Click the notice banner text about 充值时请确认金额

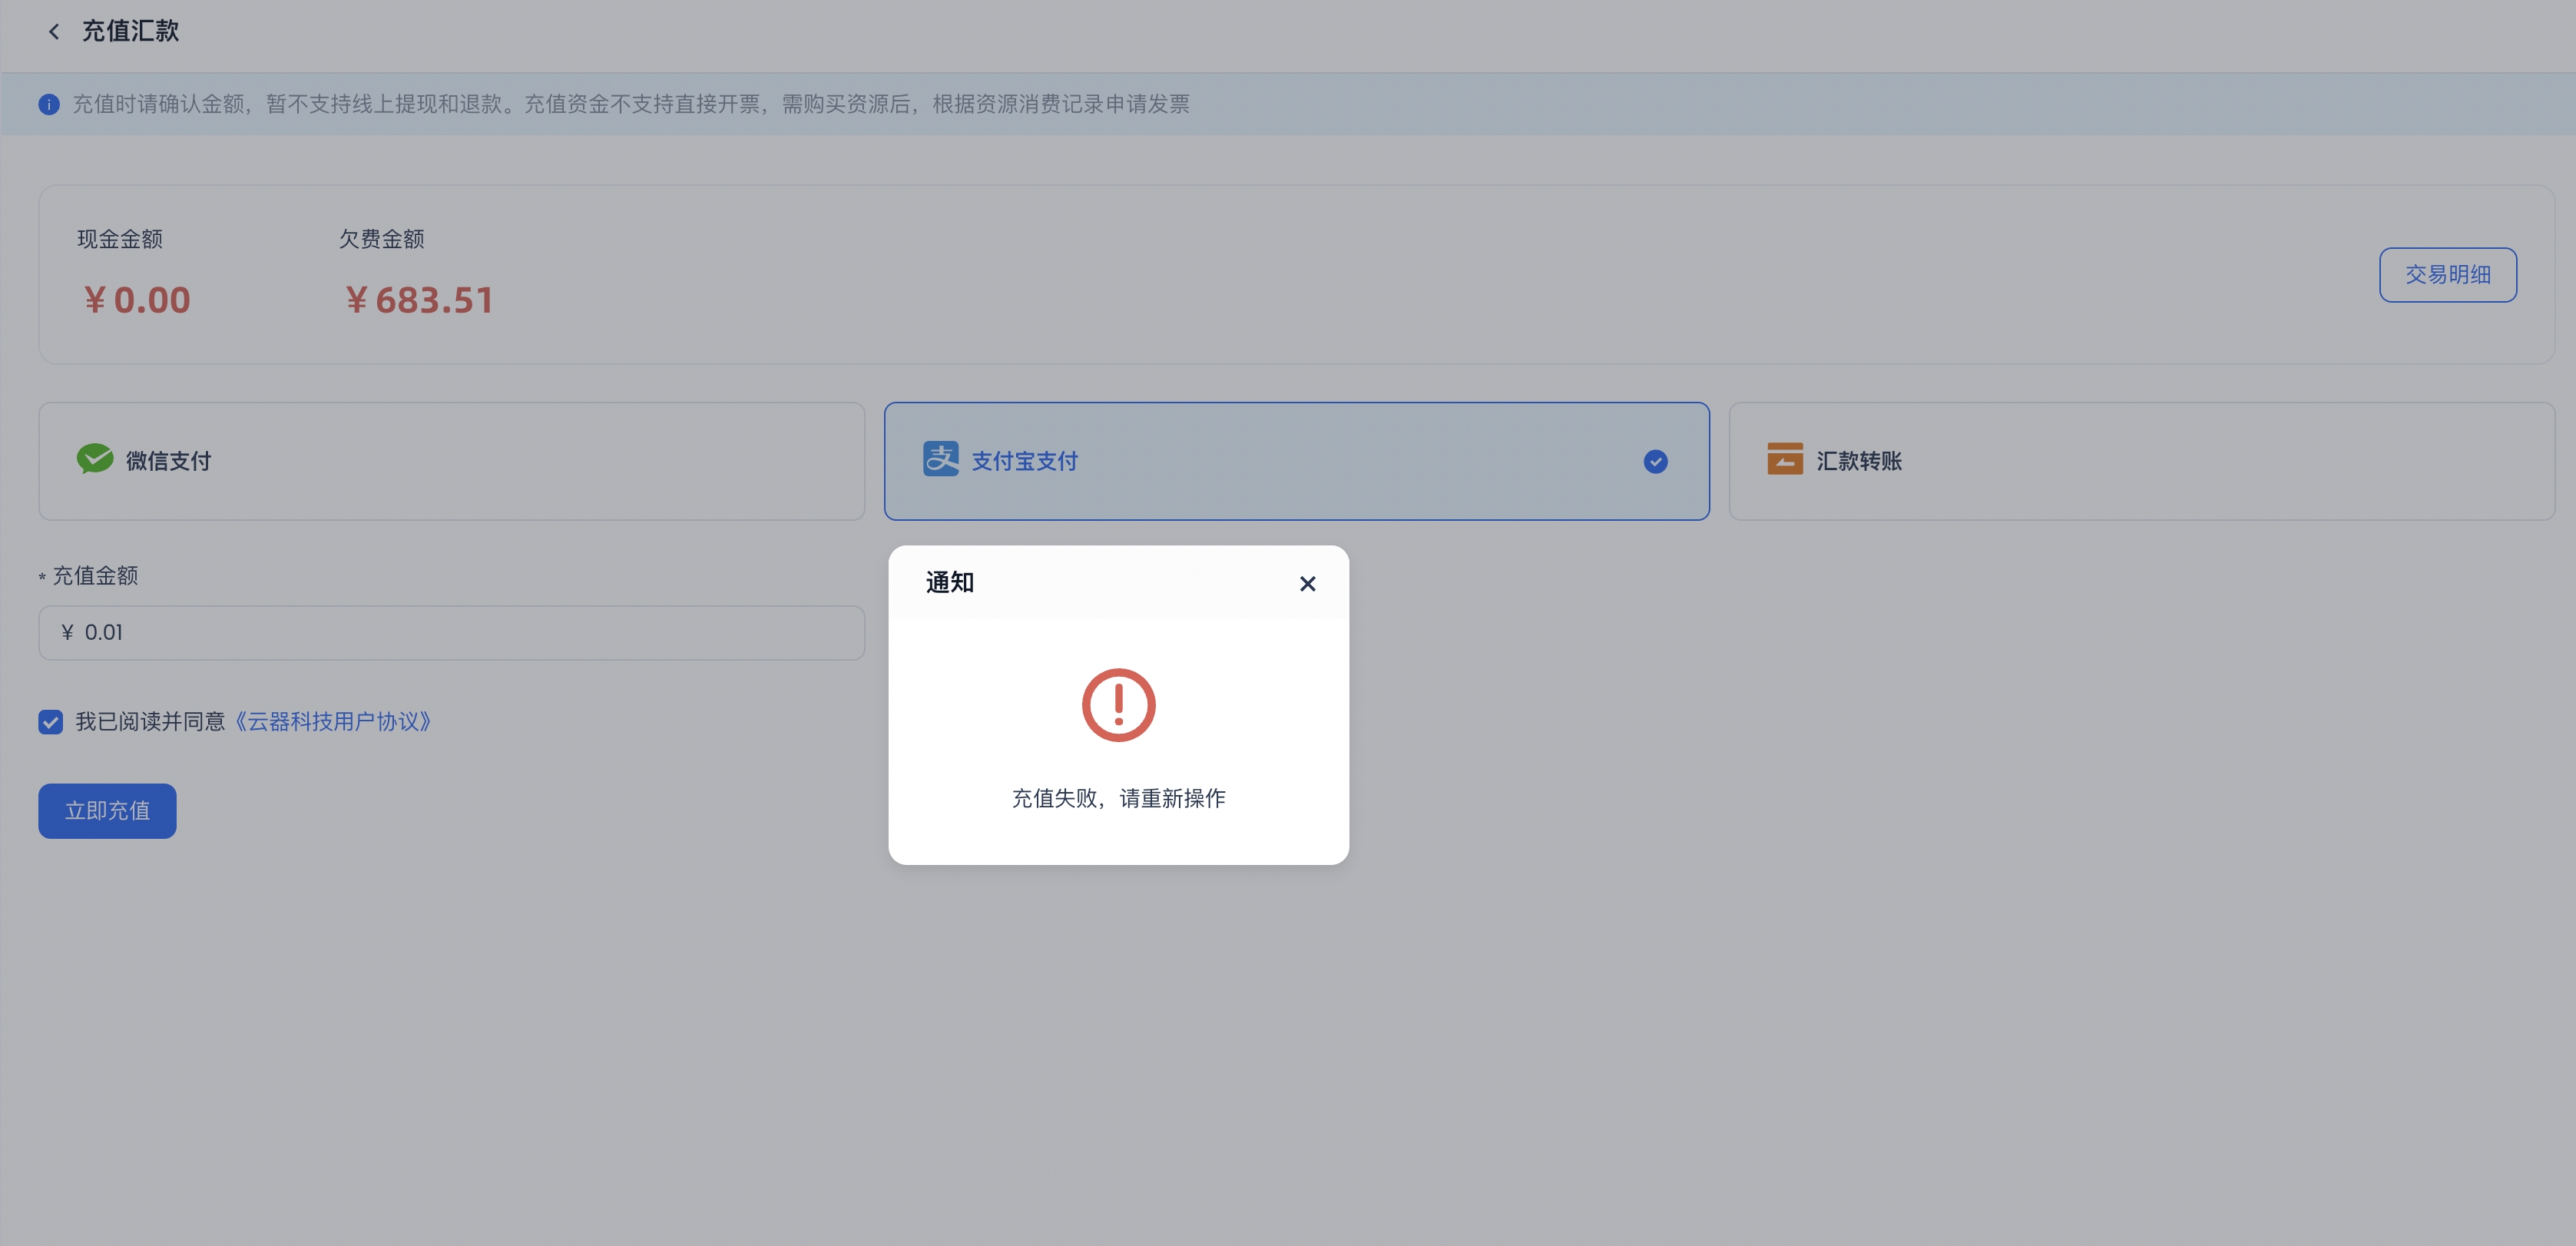[x=631, y=104]
